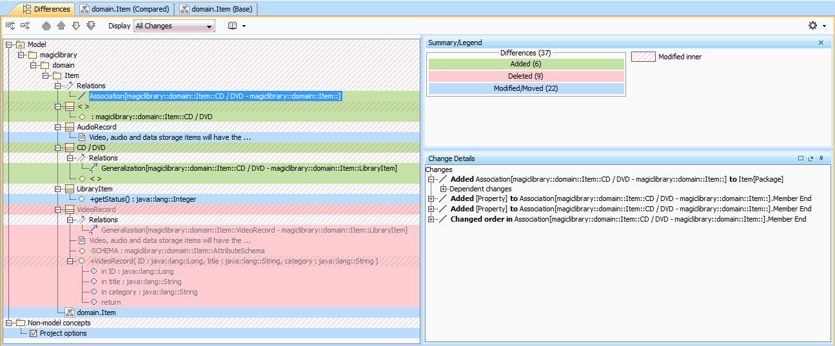Click the Collapse All tree icon
The height and width of the screenshot is (346, 835).
coord(25,26)
